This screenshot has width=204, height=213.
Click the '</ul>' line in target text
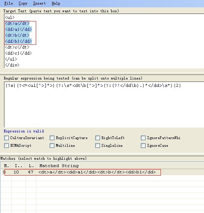(11, 59)
